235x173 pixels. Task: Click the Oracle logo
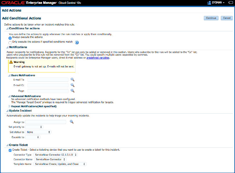(x=13, y=3)
